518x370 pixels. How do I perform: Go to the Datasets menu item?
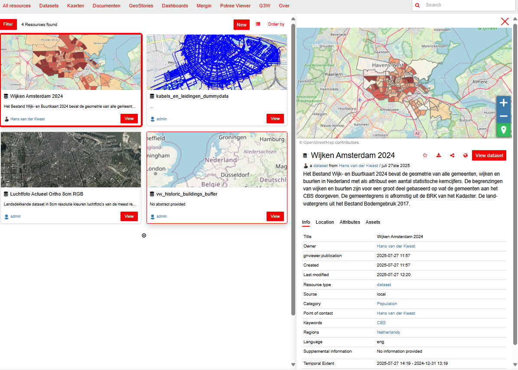tap(49, 6)
